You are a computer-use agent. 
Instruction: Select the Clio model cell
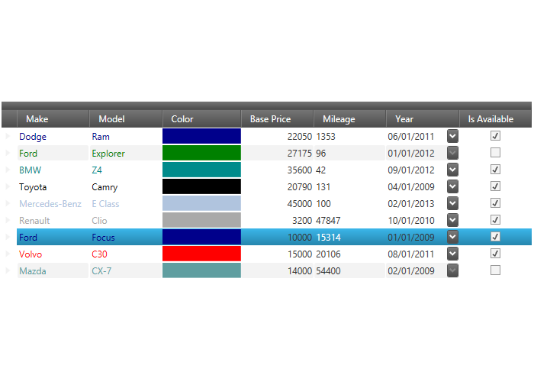(126, 220)
